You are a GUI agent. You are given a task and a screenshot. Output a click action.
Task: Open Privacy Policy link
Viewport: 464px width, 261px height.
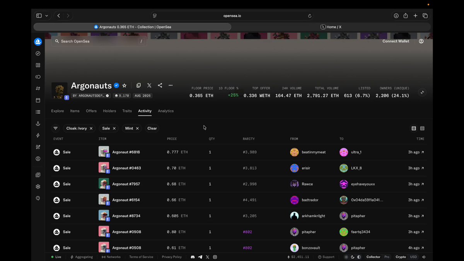(172, 257)
